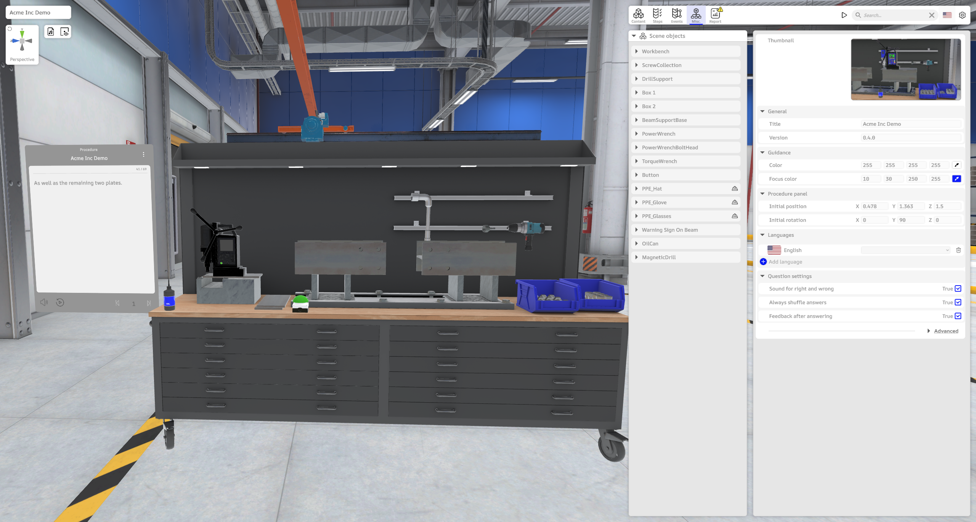
Task: Switch to the Events tab
Action: pyautogui.click(x=677, y=15)
